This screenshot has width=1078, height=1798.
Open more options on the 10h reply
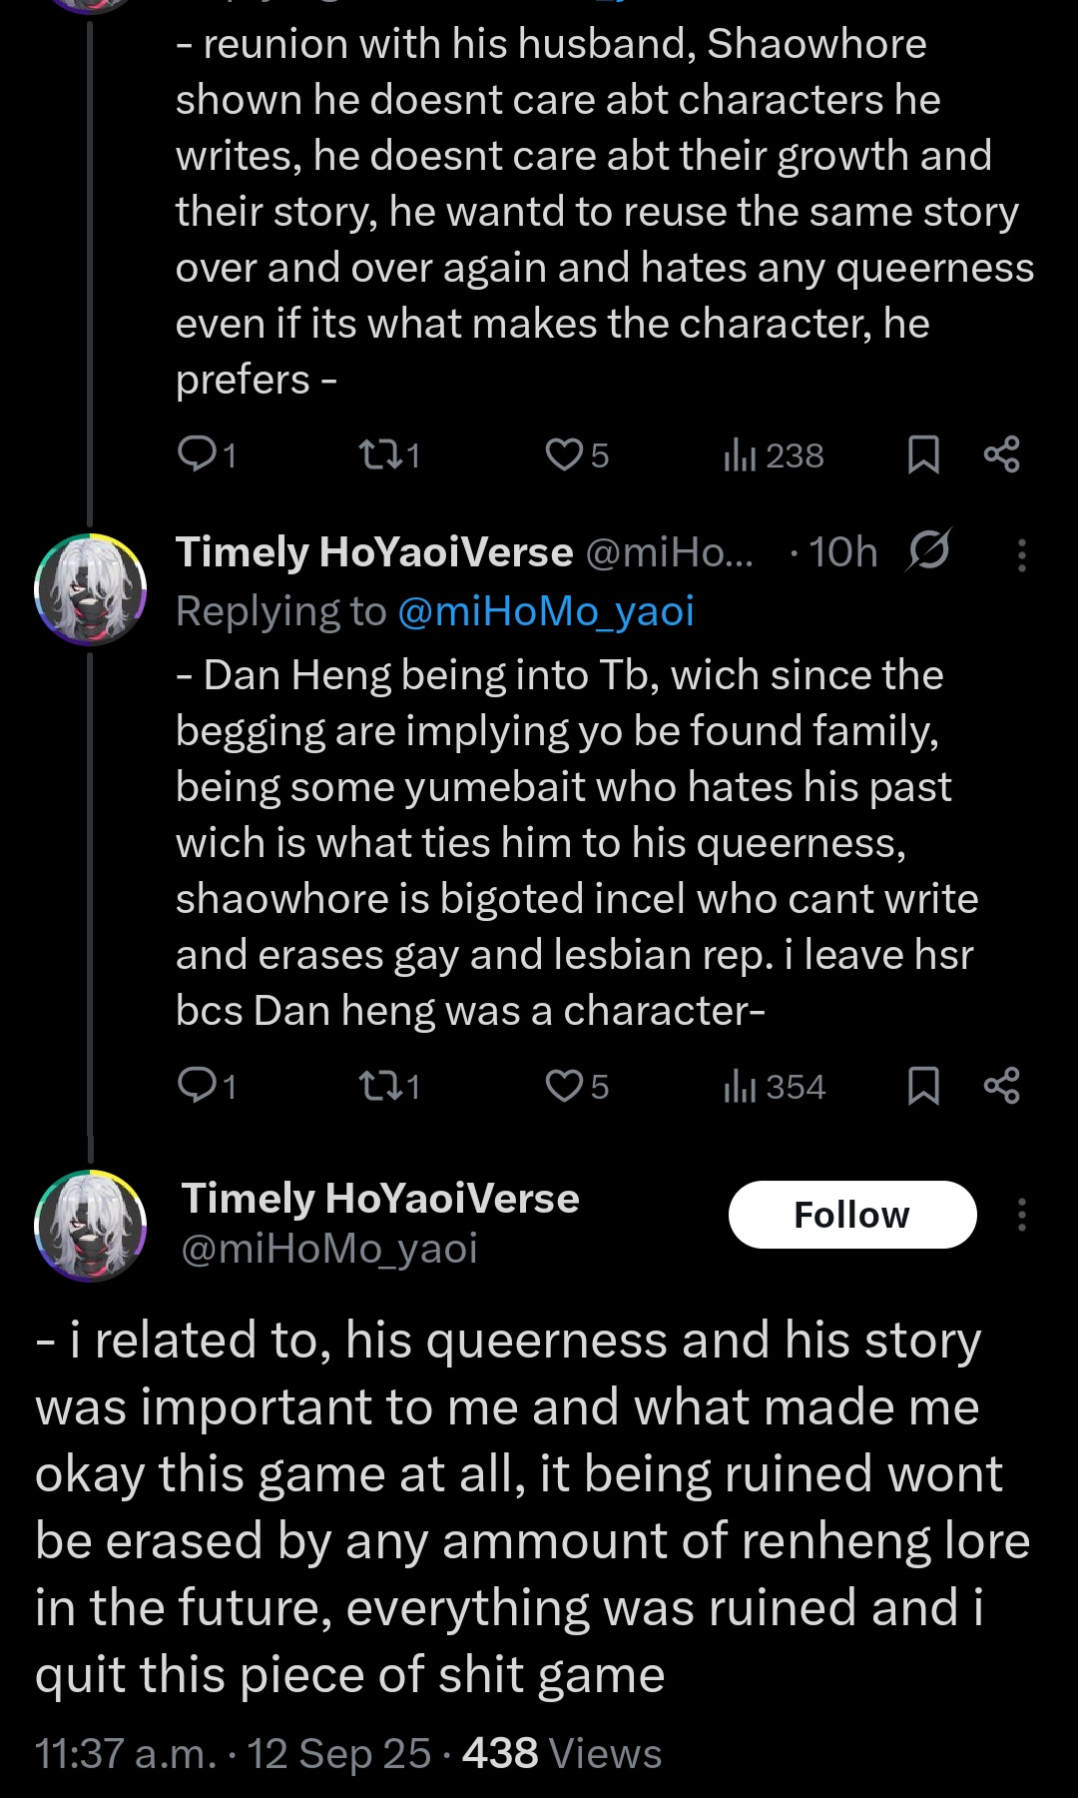(1021, 554)
